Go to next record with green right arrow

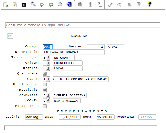51,5
